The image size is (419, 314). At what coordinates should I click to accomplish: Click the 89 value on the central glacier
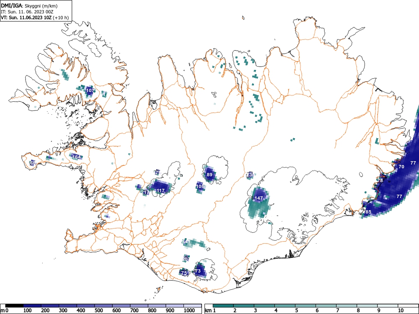tap(209, 175)
